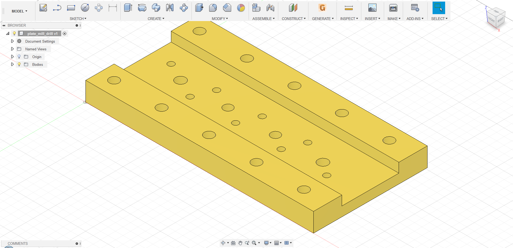The width and height of the screenshot is (513, 248).
Task: Open the SKETCH dropdown menu
Action: tap(78, 18)
